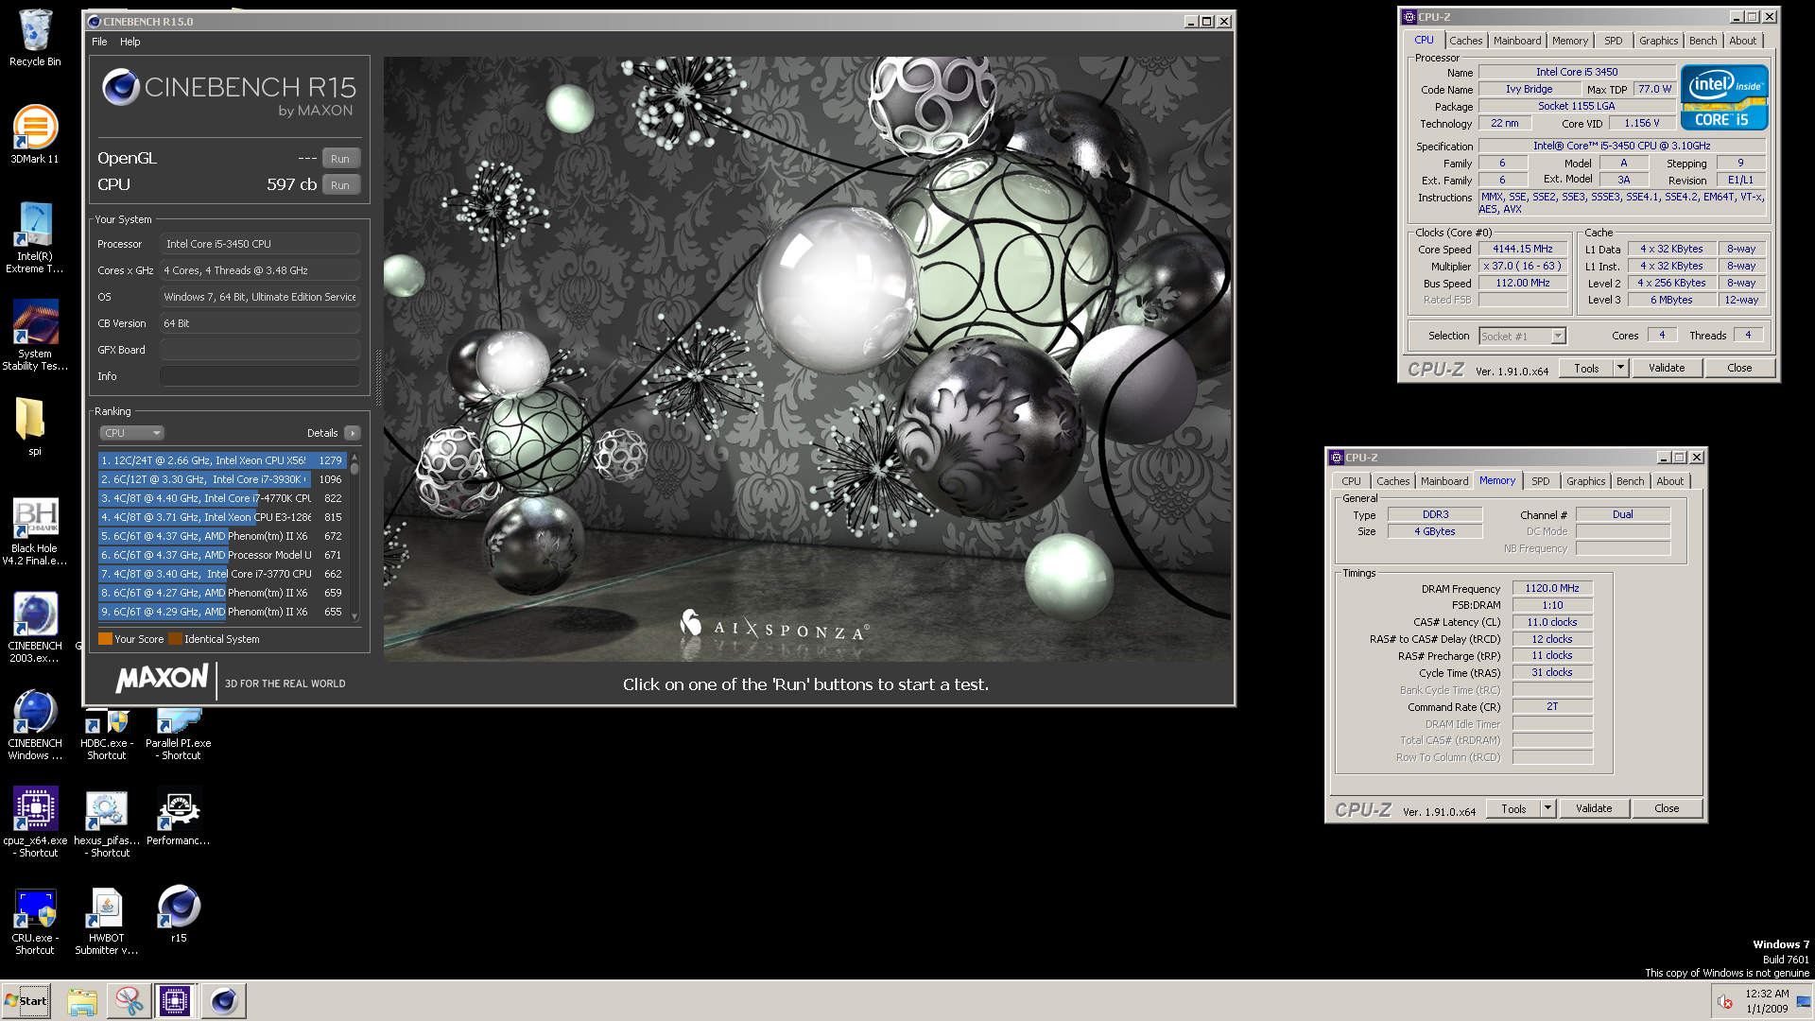1815x1021 pixels.
Task: Click the volume muted tray icon
Action: point(1725,1002)
